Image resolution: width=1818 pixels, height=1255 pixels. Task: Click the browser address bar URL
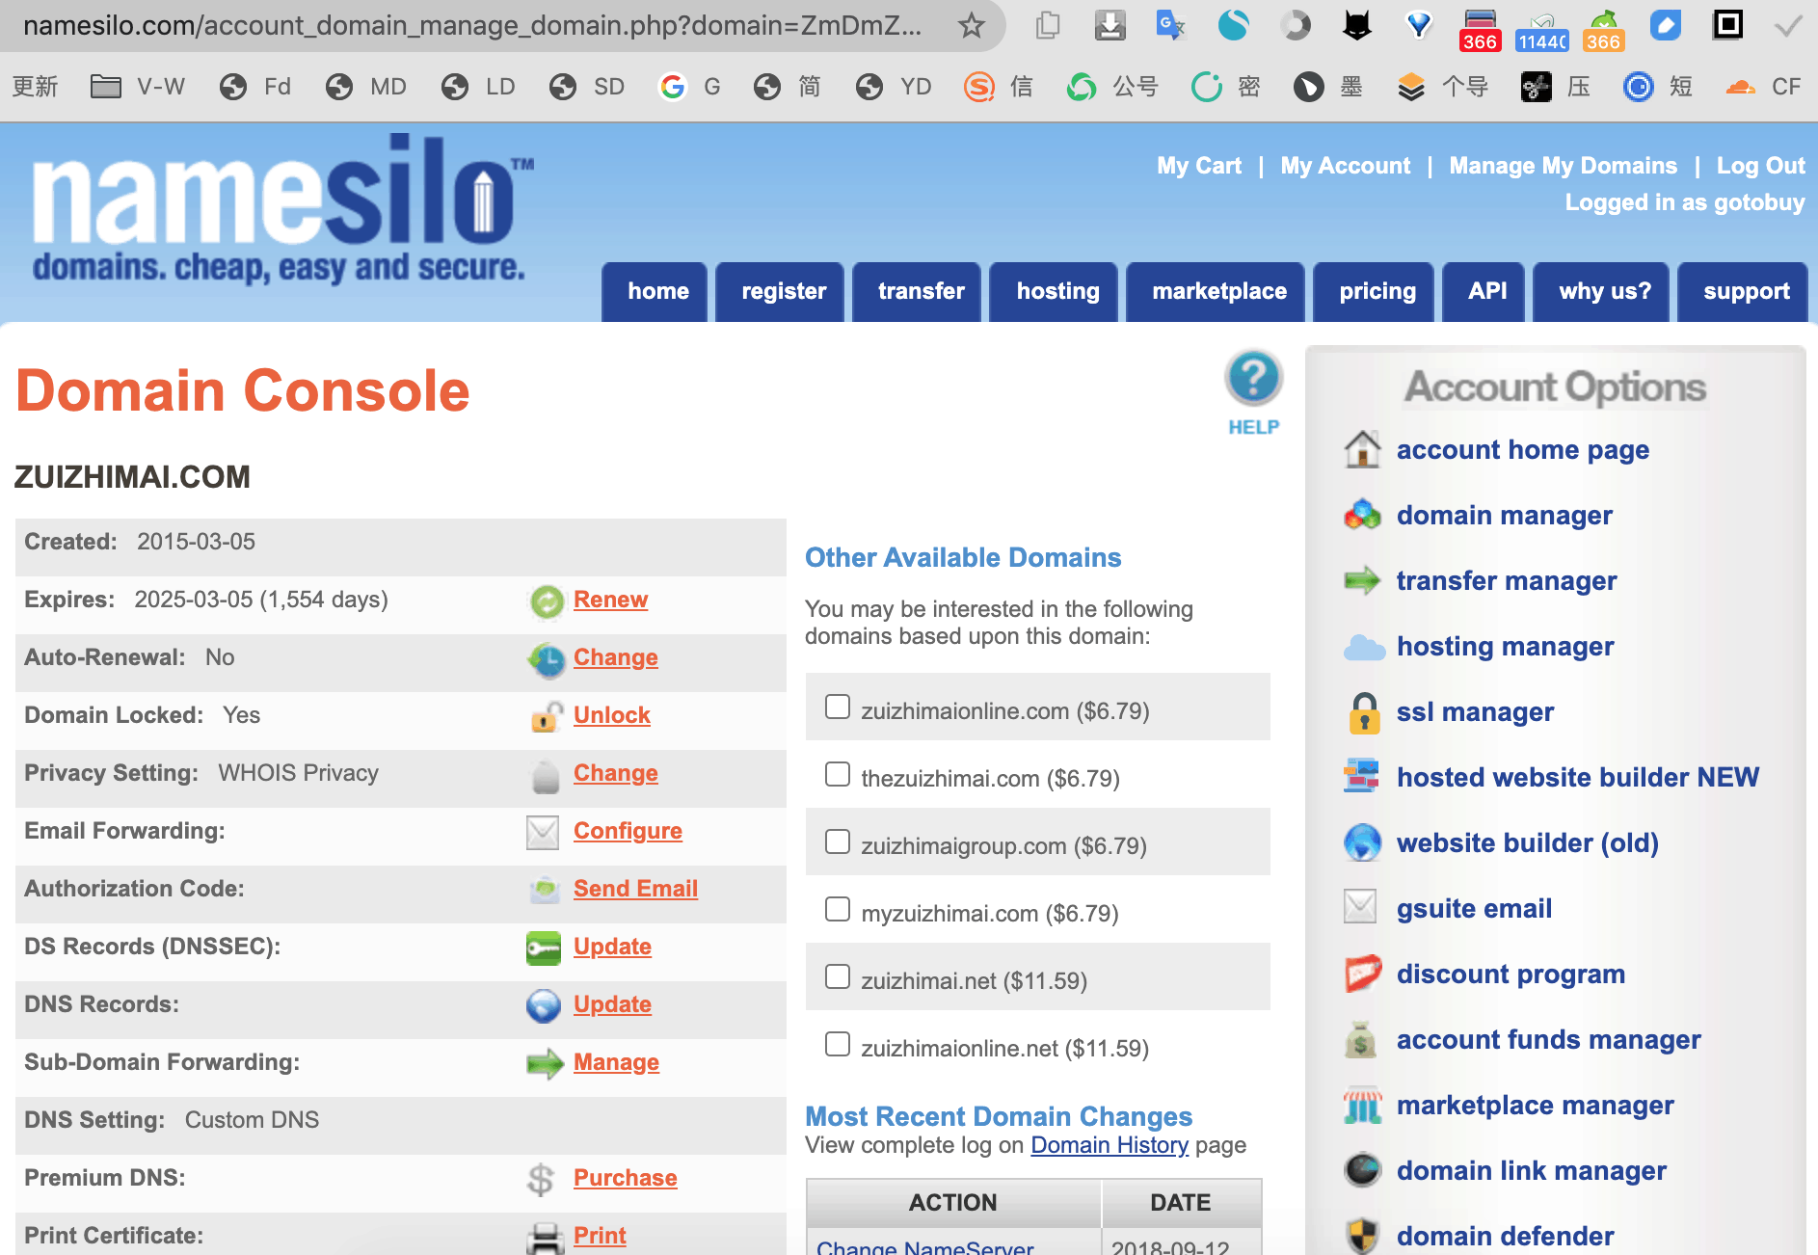click(472, 25)
